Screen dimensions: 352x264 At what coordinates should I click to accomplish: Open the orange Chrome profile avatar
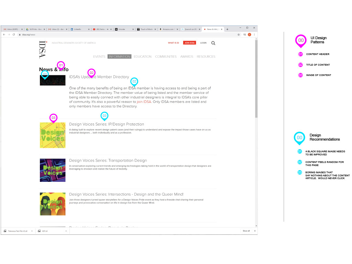point(250,35)
